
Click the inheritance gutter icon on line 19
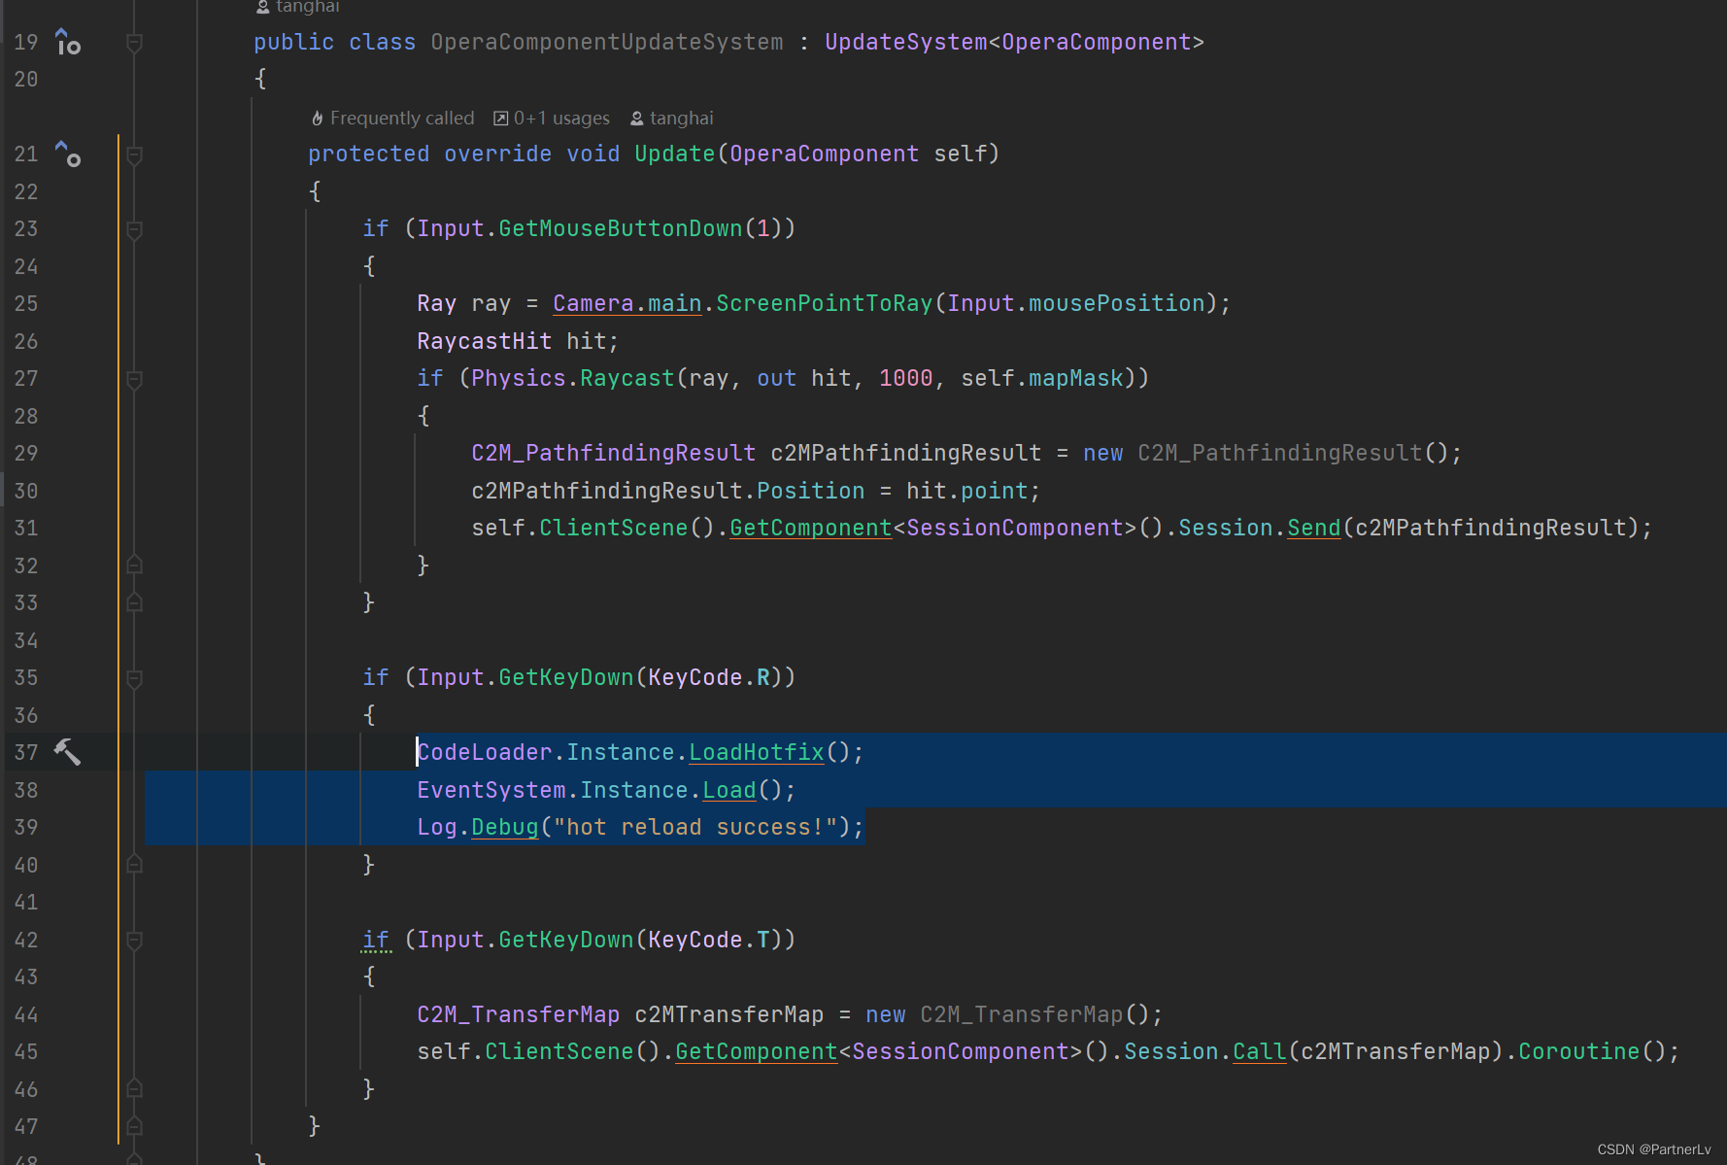(x=67, y=42)
